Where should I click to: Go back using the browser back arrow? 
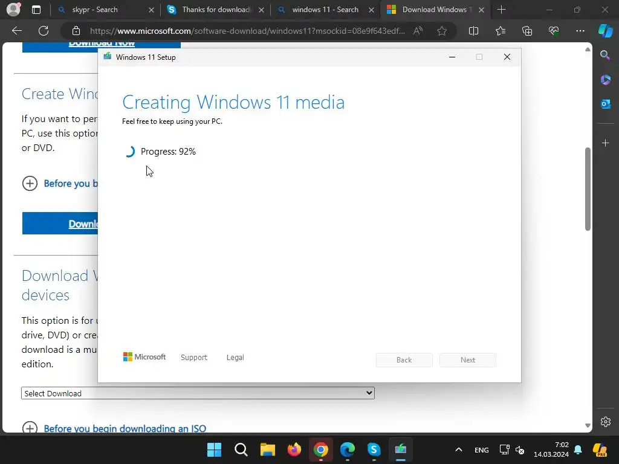pyautogui.click(x=17, y=31)
